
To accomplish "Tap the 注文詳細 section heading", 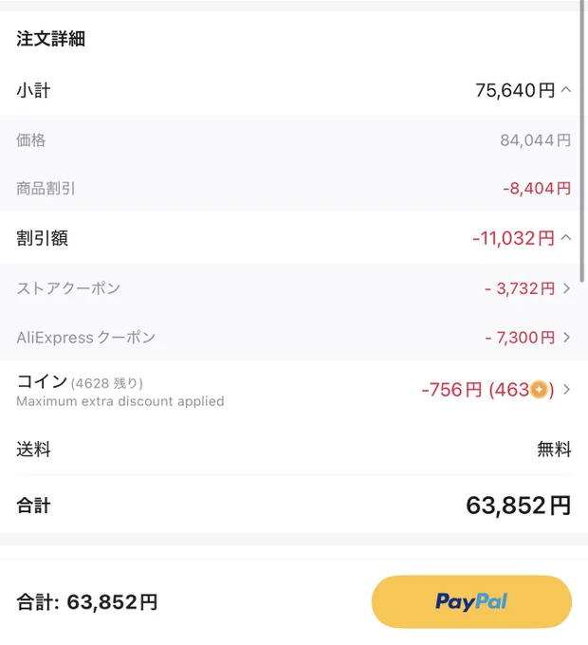I will 50,39.
